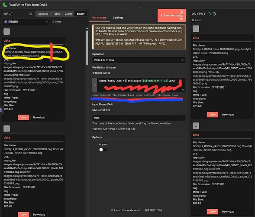Click the globe icon in the input node selector

tap(6, 22)
